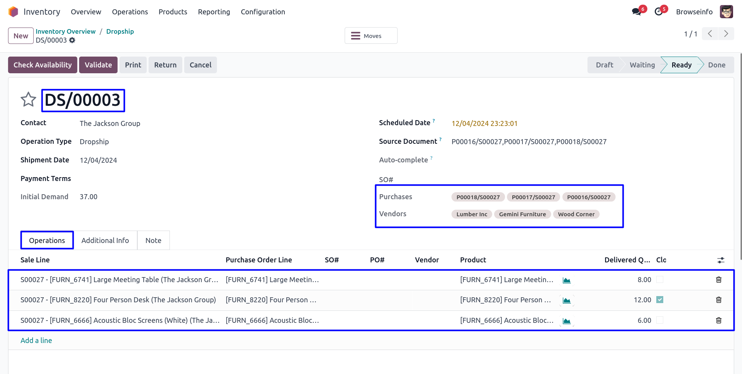742x374 pixels.
Task: Switch to the Additional Info tab
Action: pyautogui.click(x=105, y=241)
